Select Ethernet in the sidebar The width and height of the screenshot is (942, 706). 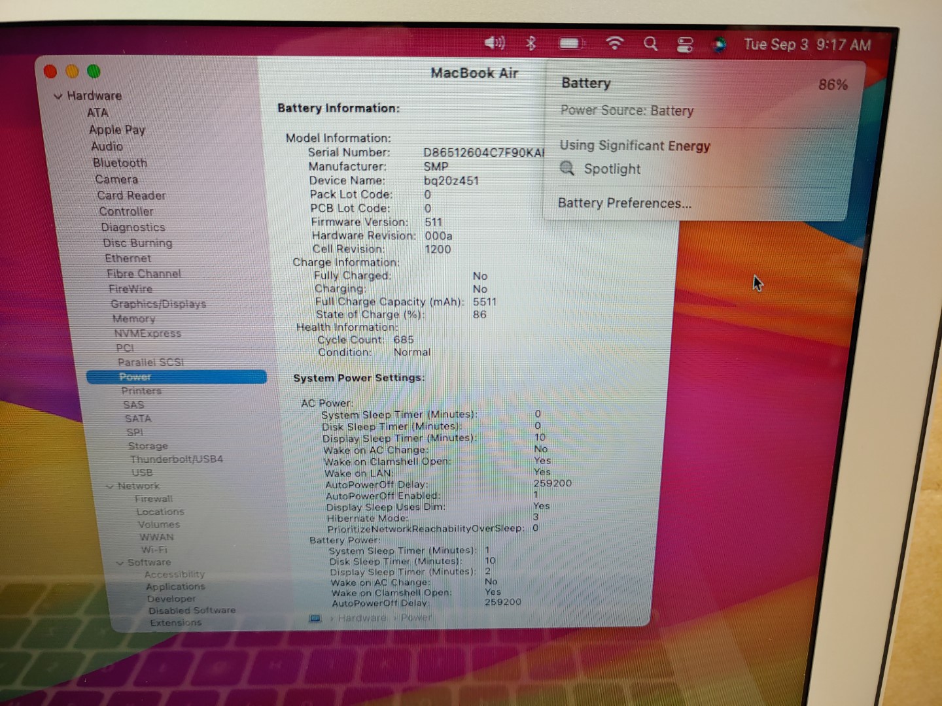coord(128,258)
